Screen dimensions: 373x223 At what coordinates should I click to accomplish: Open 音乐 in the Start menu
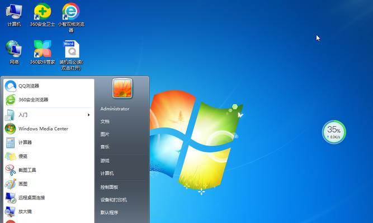105,147
